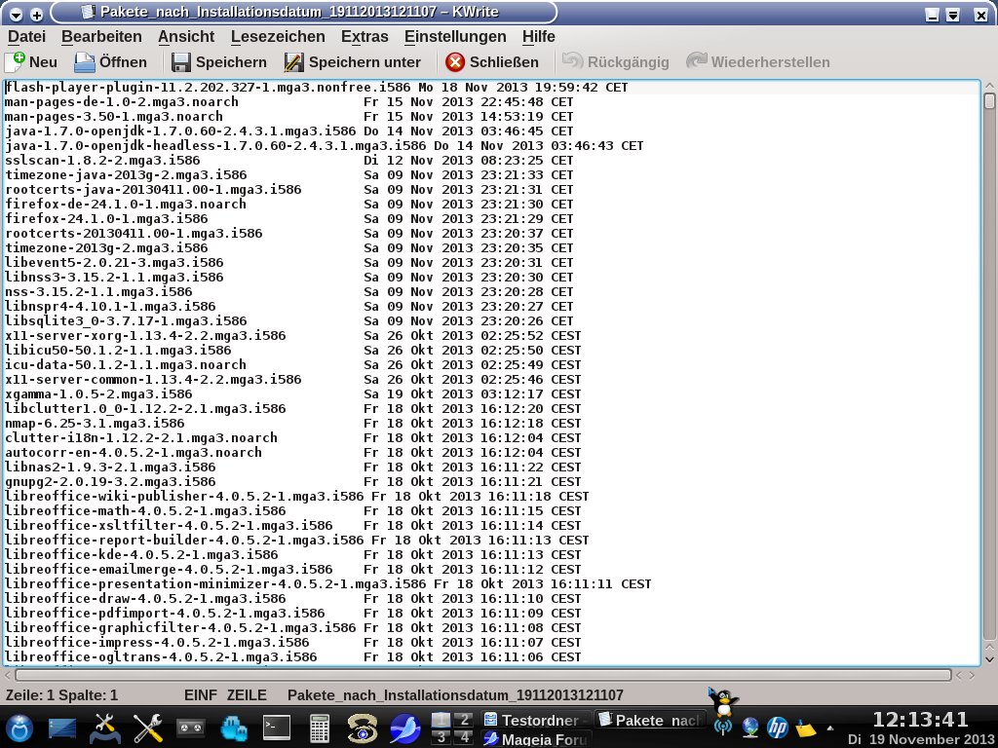
Task: Expand hidden system tray icons arrow
Action: (x=830, y=729)
